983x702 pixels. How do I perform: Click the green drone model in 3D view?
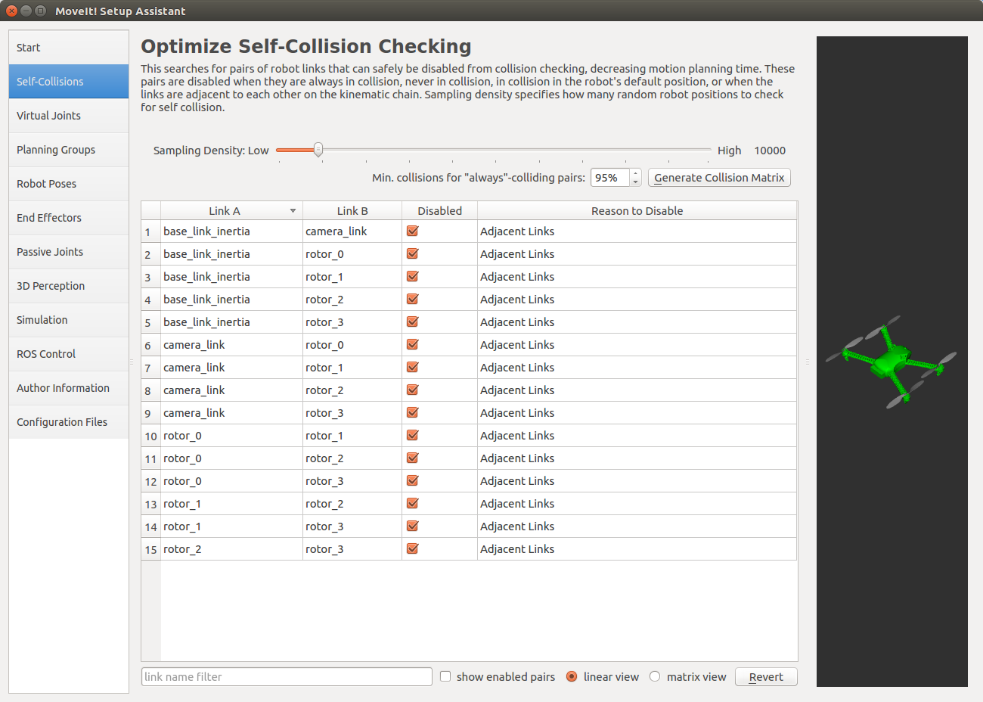(891, 362)
